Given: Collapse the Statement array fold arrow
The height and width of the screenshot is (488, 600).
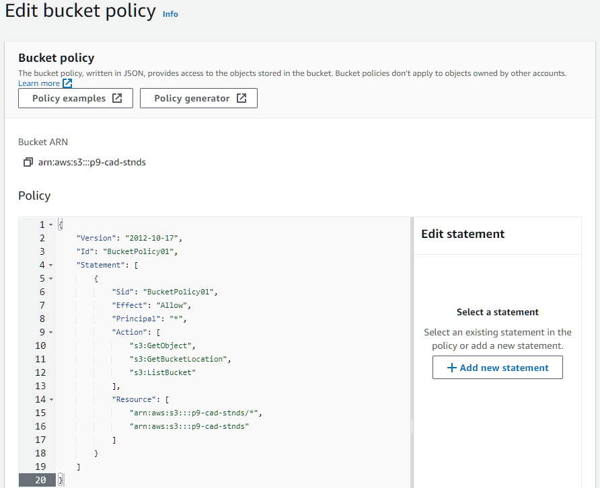Looking at the screenshot, I should (x=50, y=265).
